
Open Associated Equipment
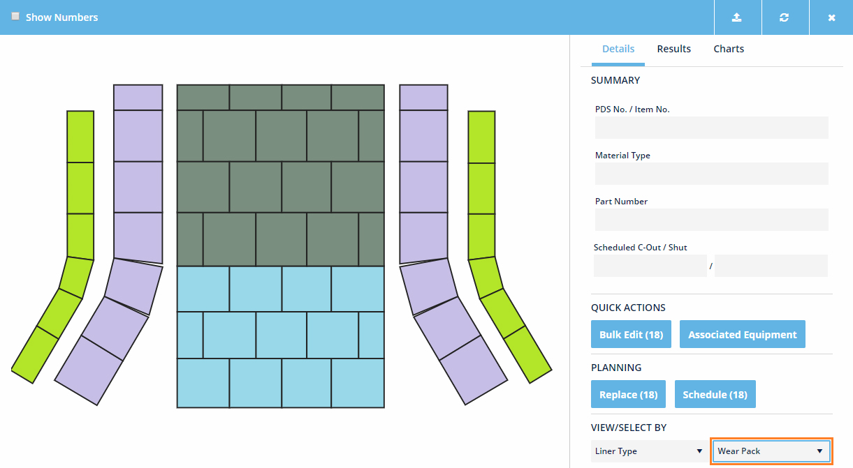coord(743,335)
